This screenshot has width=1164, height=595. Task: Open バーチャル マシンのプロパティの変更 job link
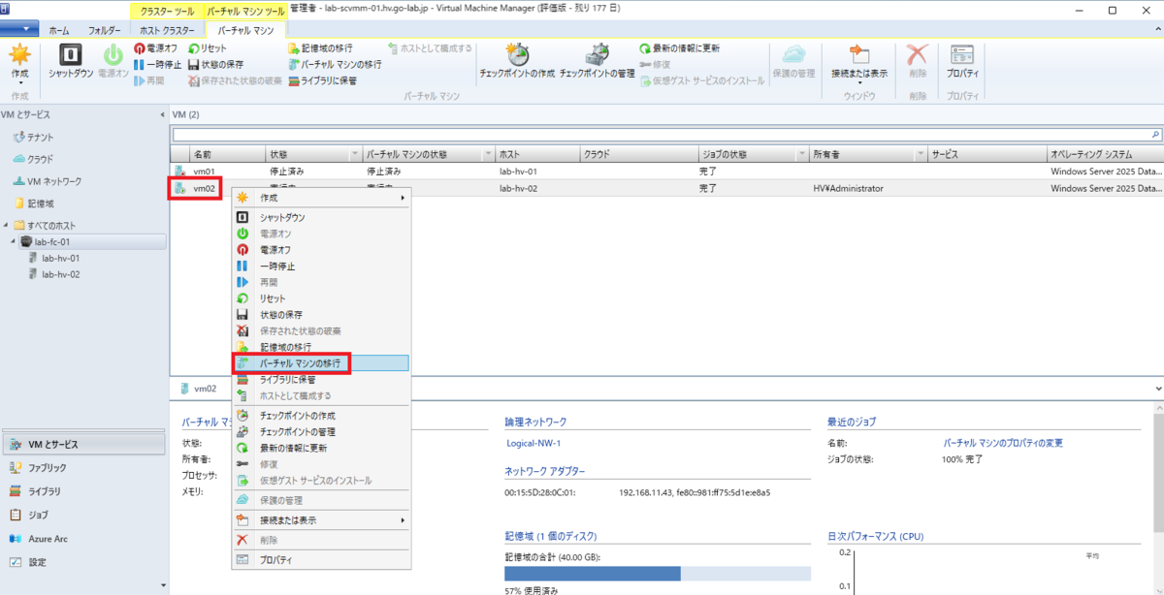click(x=1003, y=443)
